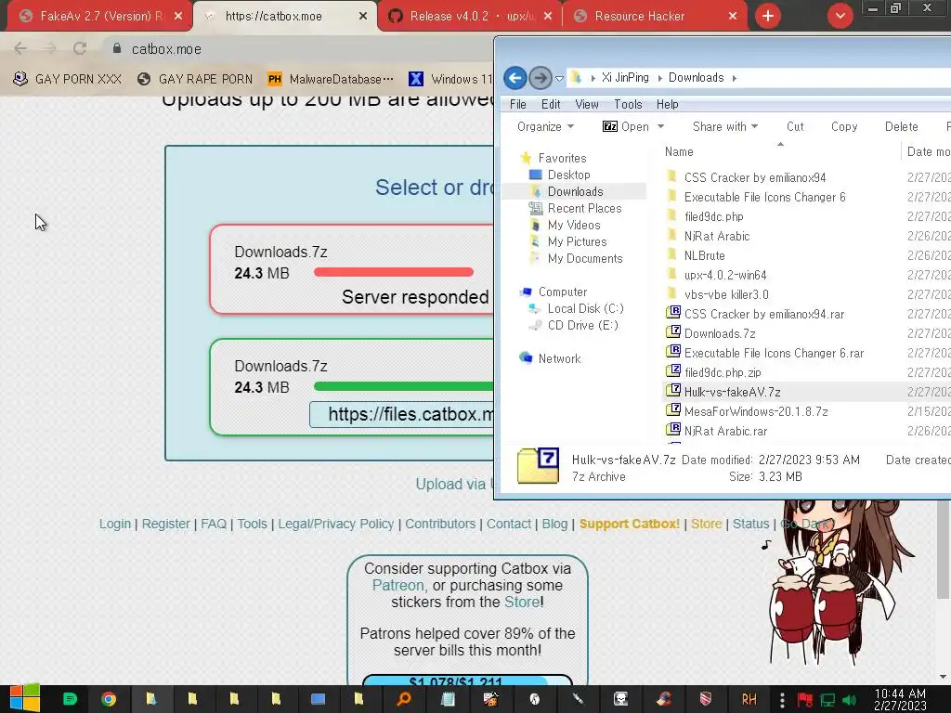Select the Downloads.7z file icon
Viewport: 951px width, 713px height.
pyautogui.click(x=673, y=333)
